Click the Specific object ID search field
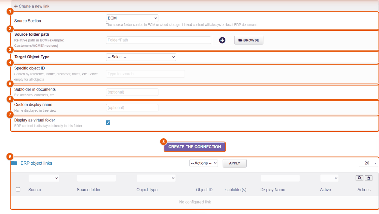The height and width of the screenshot is (214, 379). [x=145, y=74]
